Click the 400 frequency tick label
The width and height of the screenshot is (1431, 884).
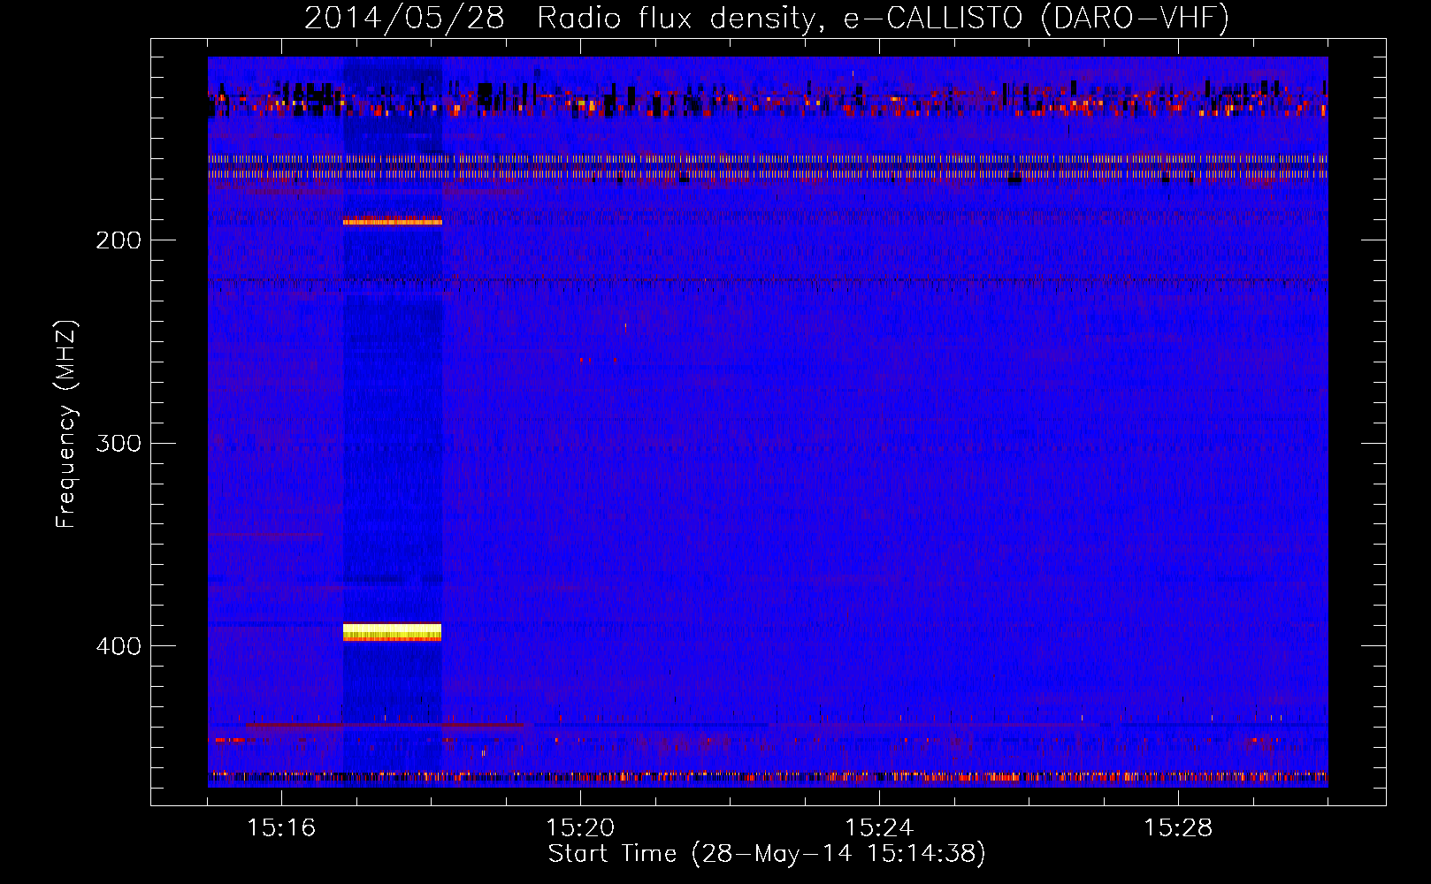119,646
